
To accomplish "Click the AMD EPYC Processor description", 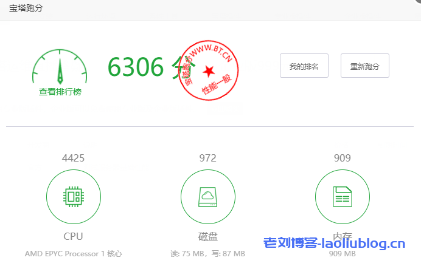I will pyautogui.click(x=74, y=253).
